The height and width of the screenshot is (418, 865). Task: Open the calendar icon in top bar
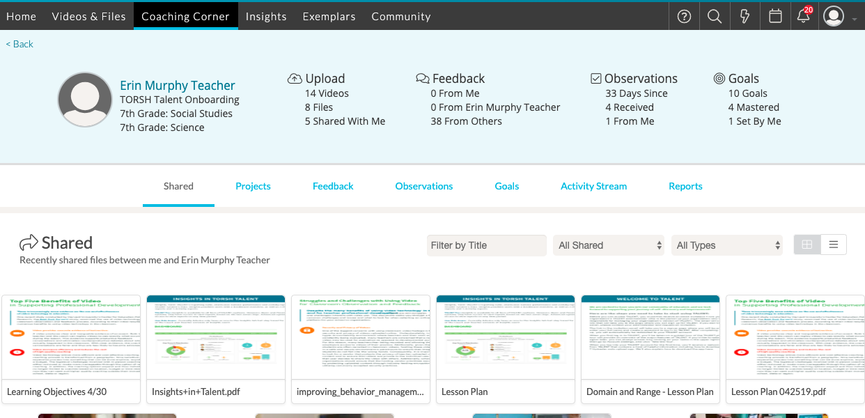774,17
